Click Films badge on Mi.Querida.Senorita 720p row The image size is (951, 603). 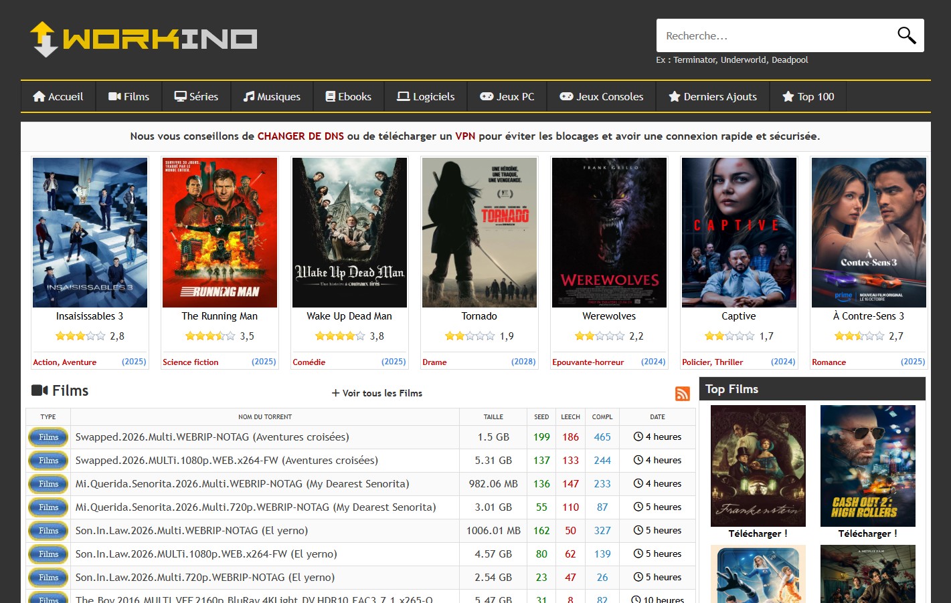48,507
